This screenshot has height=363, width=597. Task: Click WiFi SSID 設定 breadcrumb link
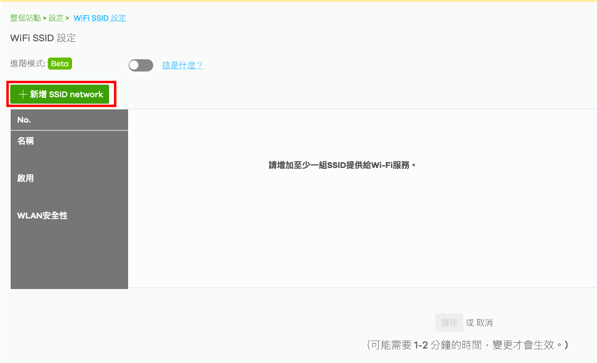(100, 18)
